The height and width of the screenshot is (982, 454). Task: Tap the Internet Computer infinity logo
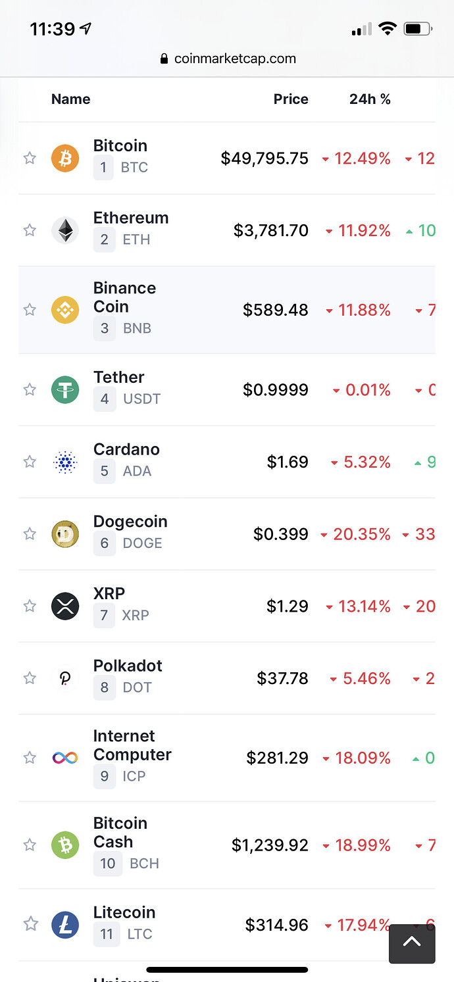65,758
